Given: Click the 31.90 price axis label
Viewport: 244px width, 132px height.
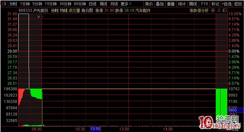Looking at the screenshot, I should 12,14.
